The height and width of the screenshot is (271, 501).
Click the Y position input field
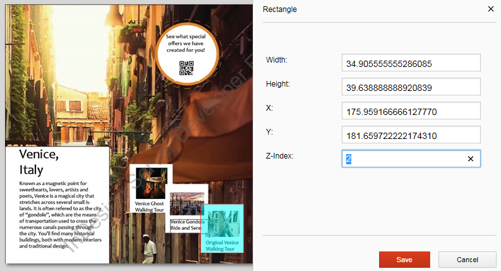(411, 135)
